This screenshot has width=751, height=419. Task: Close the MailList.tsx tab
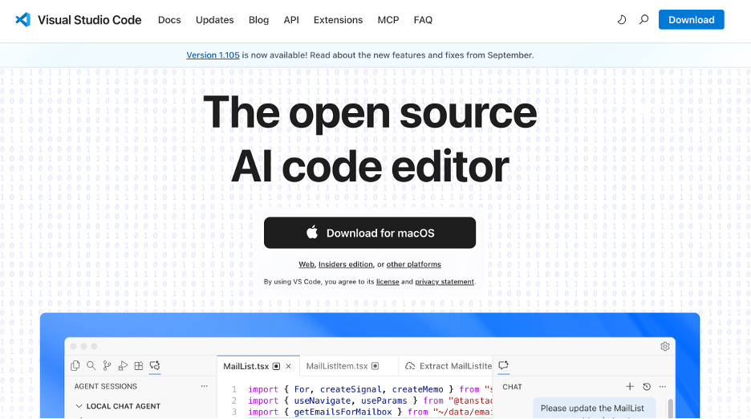pyautogui.click(x=288, y=366)
